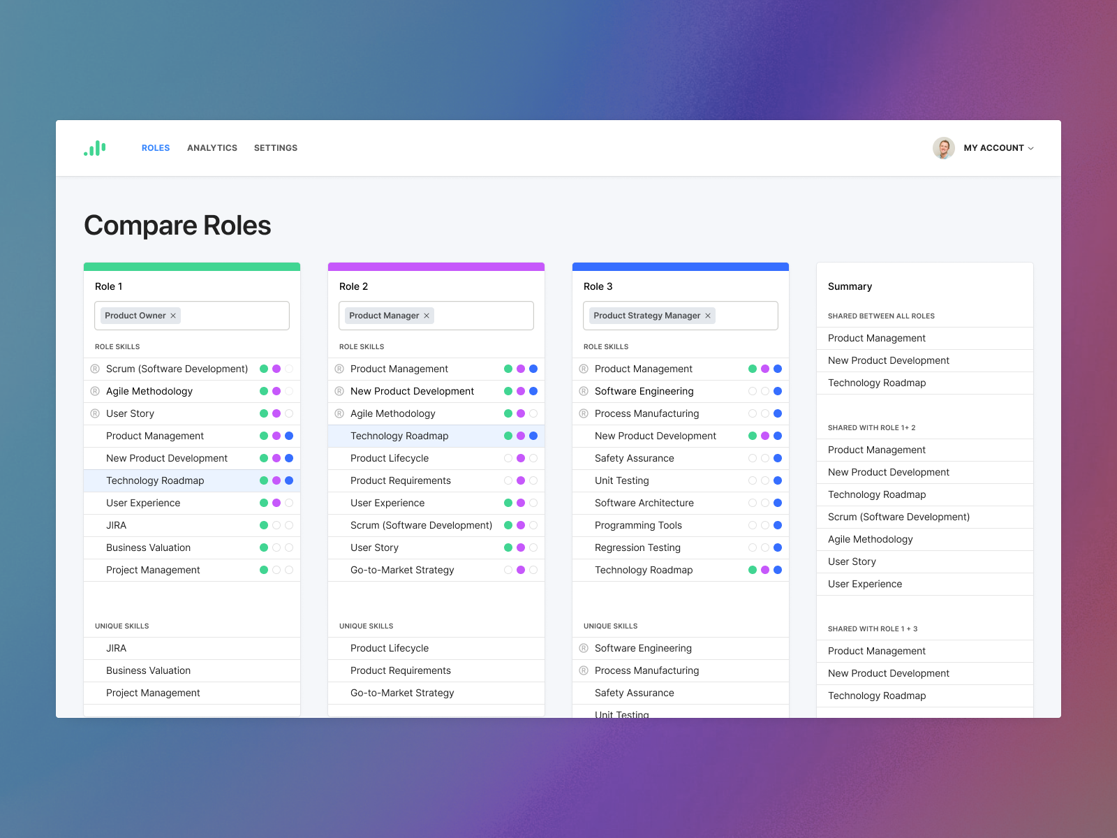The height and width of the screenshot is (838, 1117).
Task: Click the ® icon beside Scrum in Role 1
Action: [x=96, y=369]
